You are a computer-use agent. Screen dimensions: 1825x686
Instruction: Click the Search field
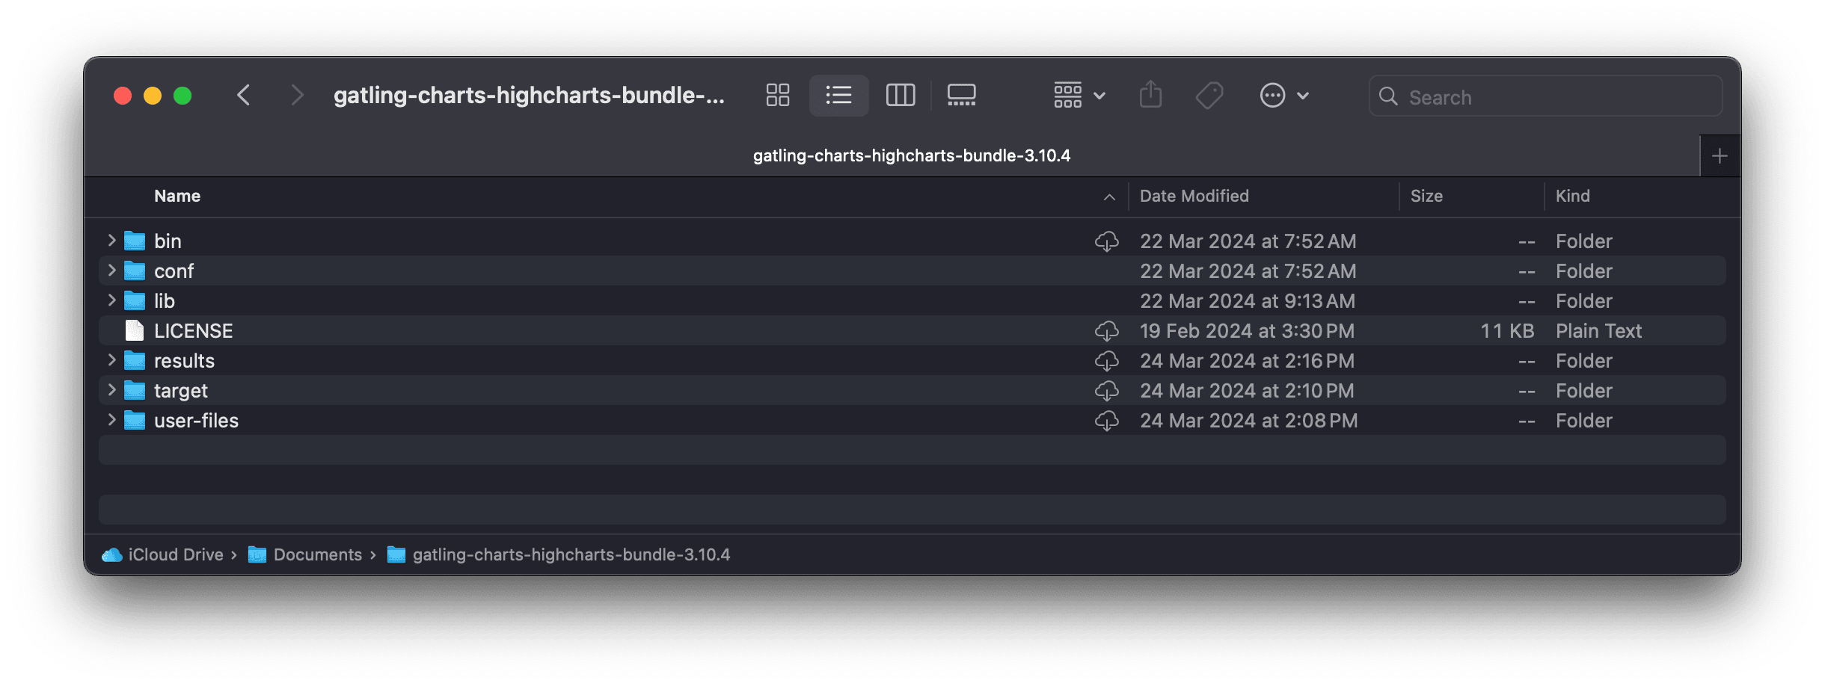(x=1545, y=96)
